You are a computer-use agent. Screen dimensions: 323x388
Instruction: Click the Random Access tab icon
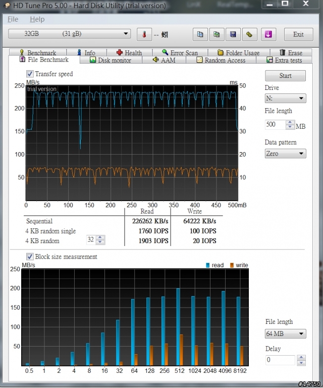(199, 60)
